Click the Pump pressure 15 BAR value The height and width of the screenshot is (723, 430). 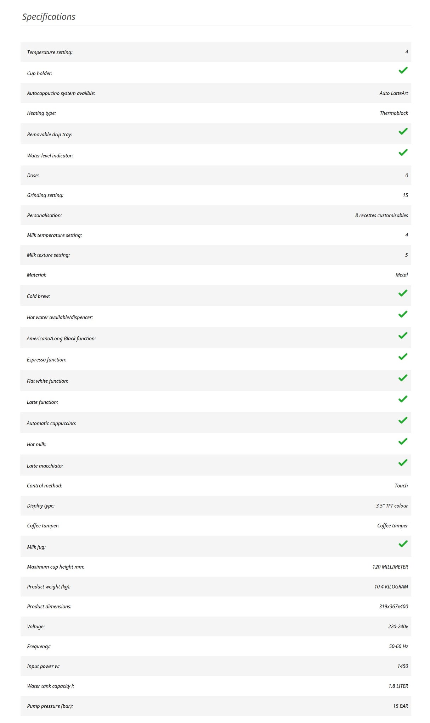[400, 706]
